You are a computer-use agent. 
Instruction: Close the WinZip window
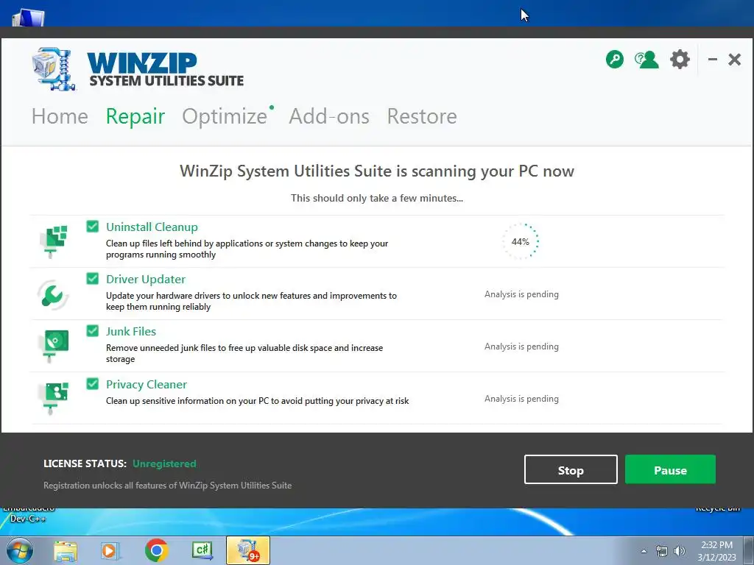pyautogui.click(x=734, y=60)
